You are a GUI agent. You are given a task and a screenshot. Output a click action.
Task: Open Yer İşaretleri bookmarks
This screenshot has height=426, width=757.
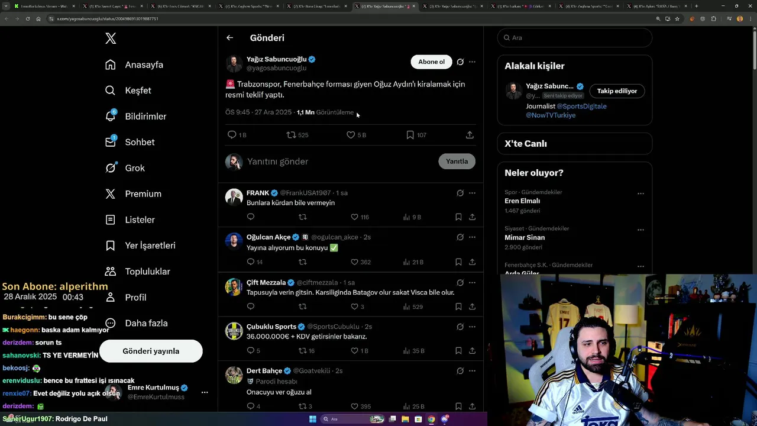[x=140, y=246]
